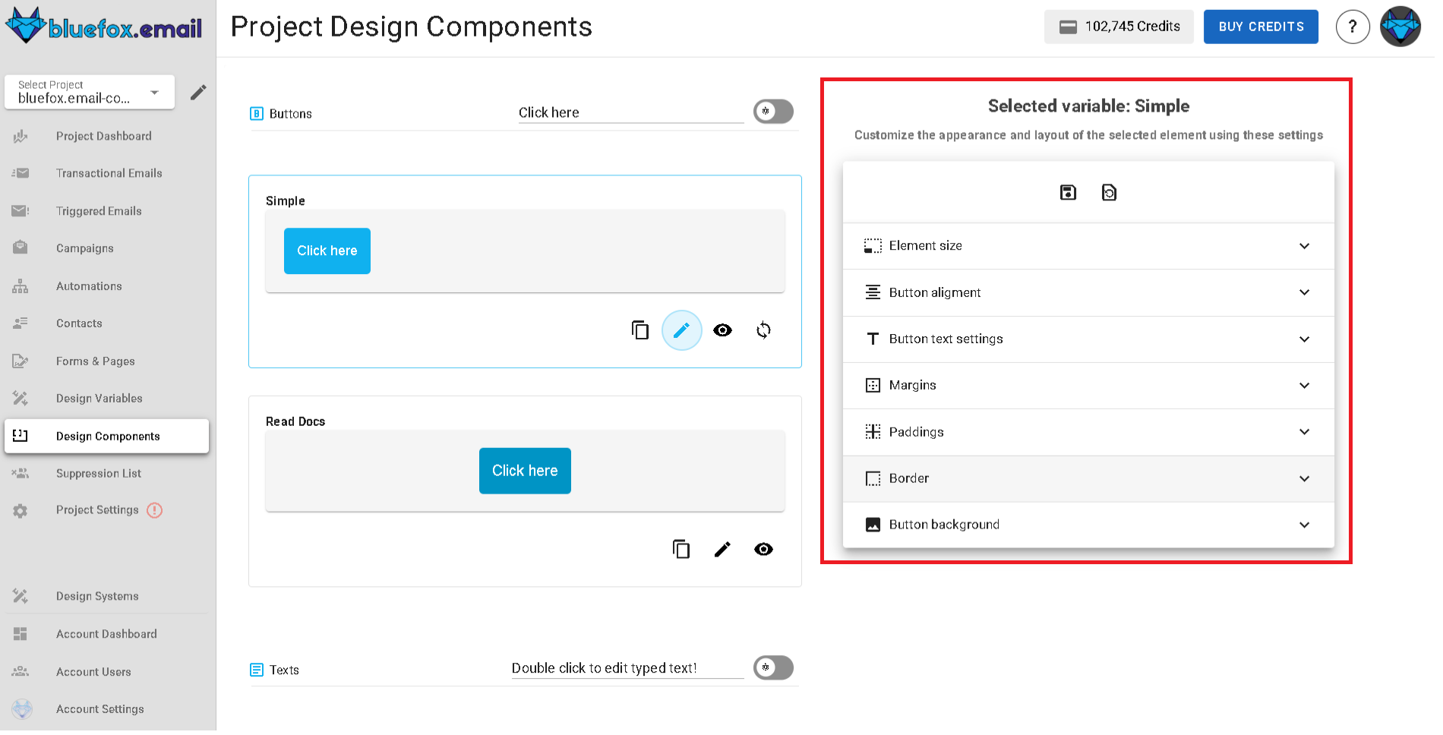Open Design Variables
Viewport: 1443px width, 735px height.
coord(99,399)
